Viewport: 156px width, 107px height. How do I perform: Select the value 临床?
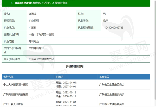coord(106,21)
